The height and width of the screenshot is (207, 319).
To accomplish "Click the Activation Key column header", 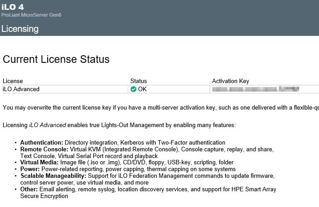I will [x=230, y=81].
